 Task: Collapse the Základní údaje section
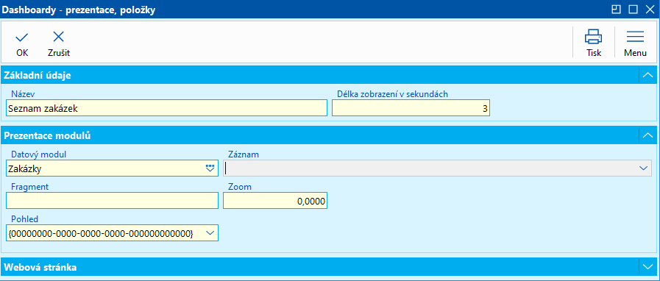click(x=647, y=75)
